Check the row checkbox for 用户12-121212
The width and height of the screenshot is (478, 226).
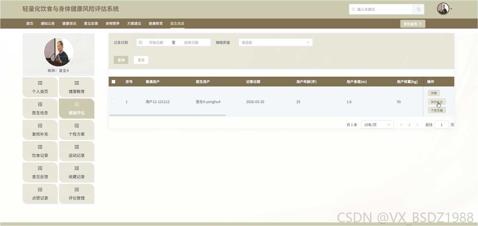point(114,102)
